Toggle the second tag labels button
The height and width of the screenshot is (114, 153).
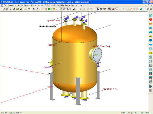click(64, 9)
